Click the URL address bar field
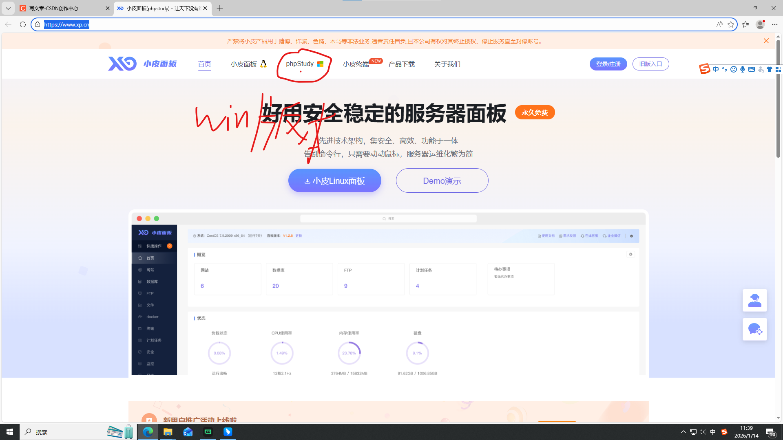Image resolution: width=783 pixels, height=440 pixels. 367,24
